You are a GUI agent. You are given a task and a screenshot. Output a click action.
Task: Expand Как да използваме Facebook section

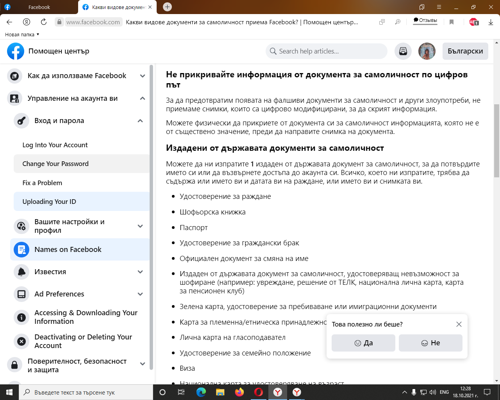tap(143, 76)
